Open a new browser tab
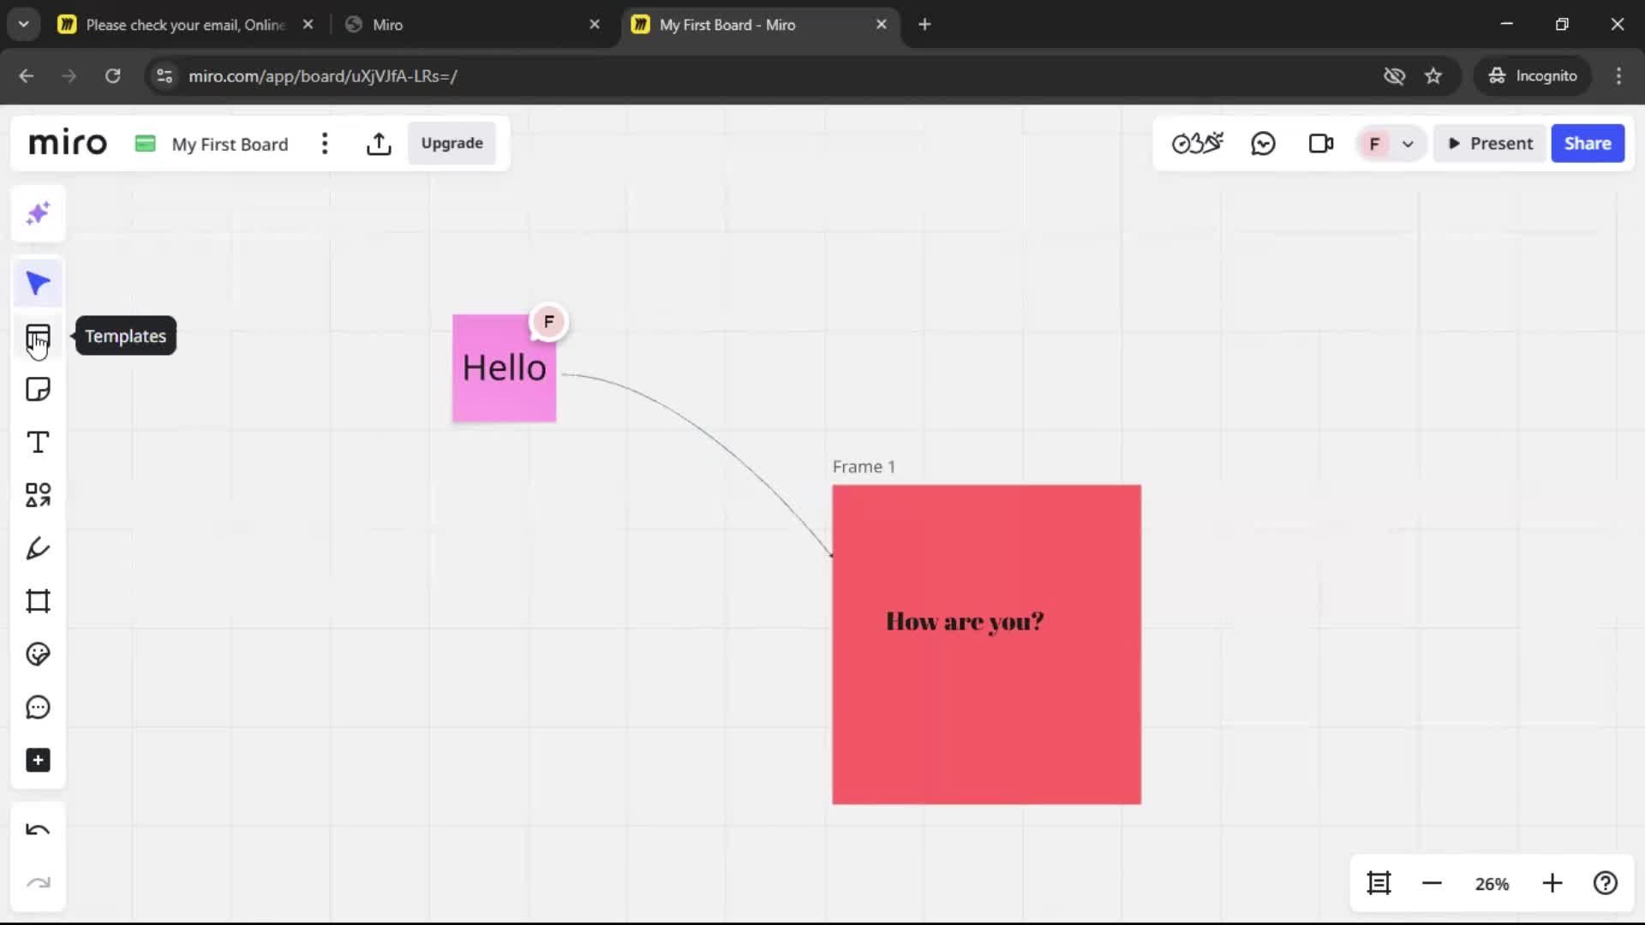The width and height of the screenshot is (1645, 925). [x=924, y=25]
